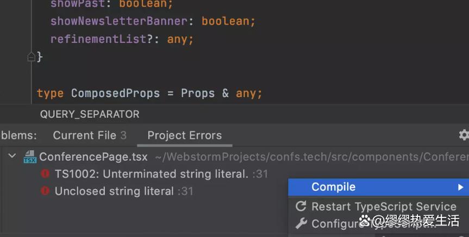The width and height of the screenshot is (469, 237).
Task: Select the Project Errors tab
Action: click(184, 135)
